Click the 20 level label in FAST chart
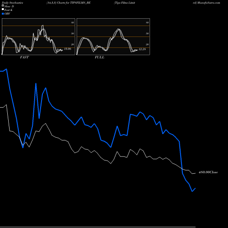Screen dimensions: 228x228 tap(73, 44)
